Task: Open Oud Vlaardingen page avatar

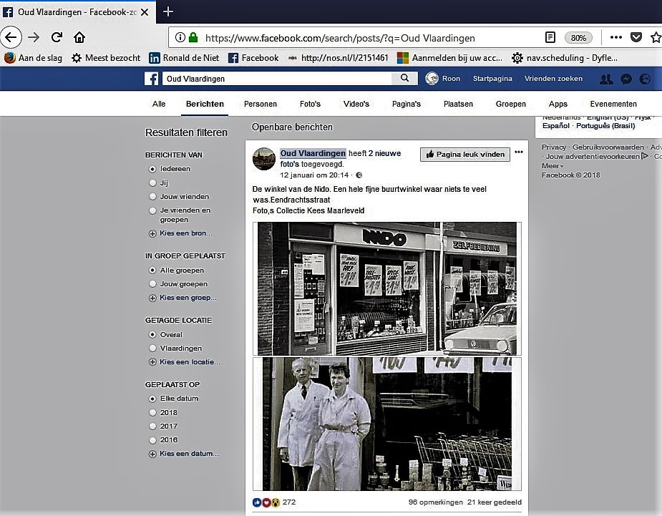Action: pyautogui.click(x=264, y=159)
